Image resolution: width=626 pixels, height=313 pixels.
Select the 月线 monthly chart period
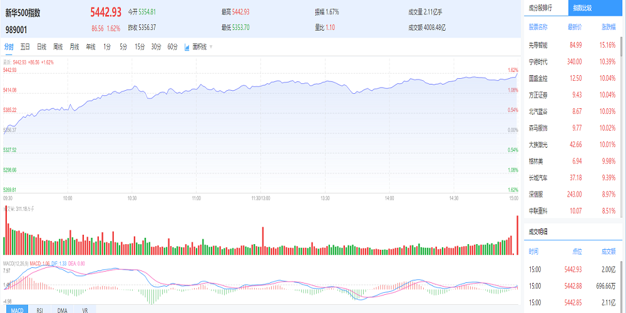(x=74, y=47)
